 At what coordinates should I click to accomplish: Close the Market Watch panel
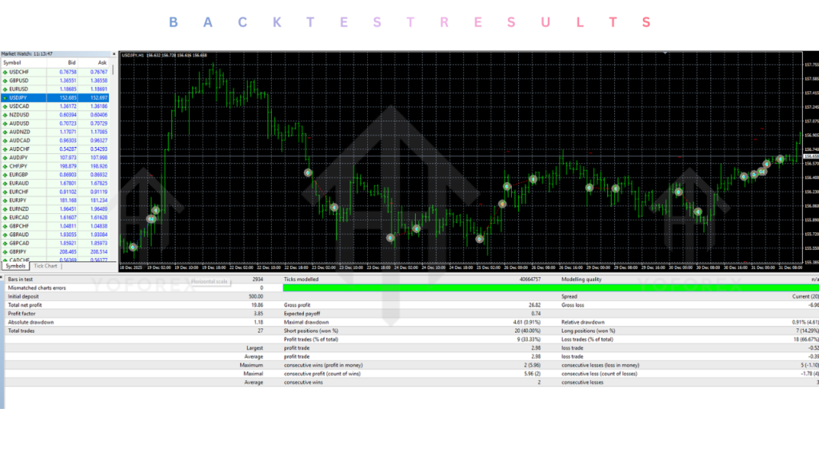(x=114, y=54)
